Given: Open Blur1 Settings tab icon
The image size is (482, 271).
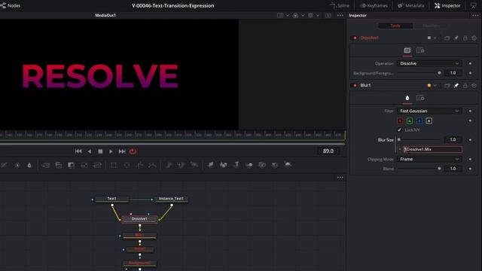Looking at the screenshot, I should (420, 98).
